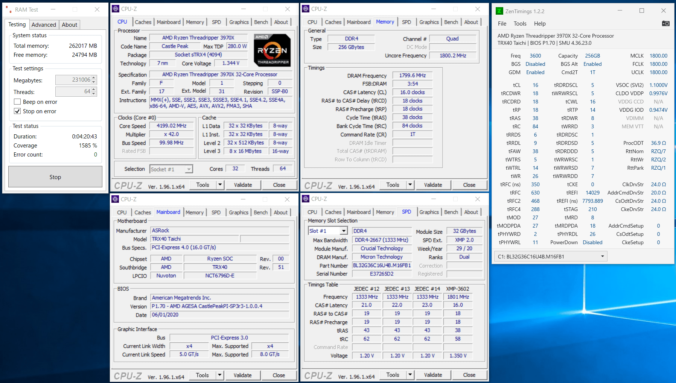Switch to Caches tab in CPU window
This screenshot has width=676, height=383.
143,22
